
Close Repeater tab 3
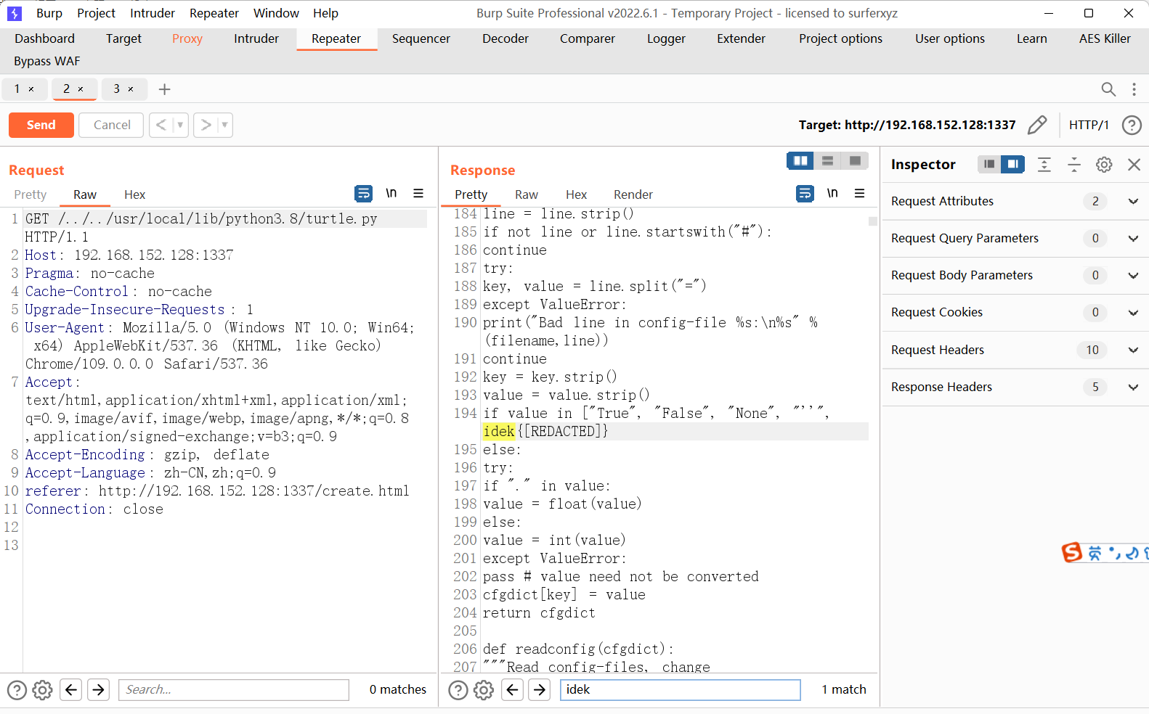(x=131, y=89)
